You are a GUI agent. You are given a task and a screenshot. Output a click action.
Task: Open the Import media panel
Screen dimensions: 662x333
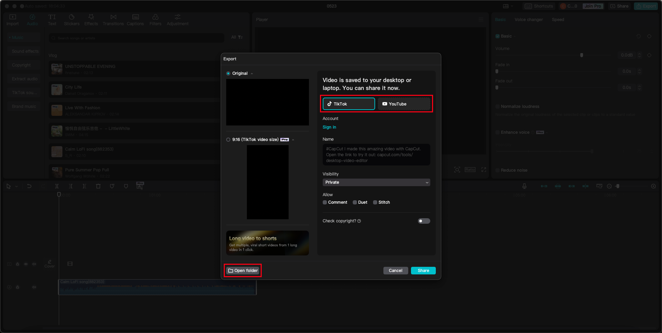coord(12,20)
